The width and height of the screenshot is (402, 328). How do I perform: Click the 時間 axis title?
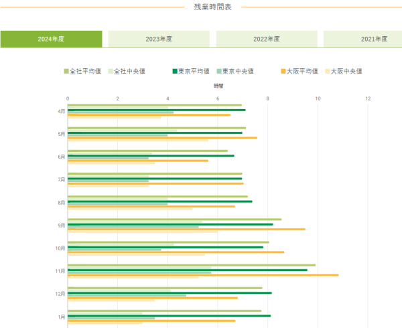[x=218, y=86]
